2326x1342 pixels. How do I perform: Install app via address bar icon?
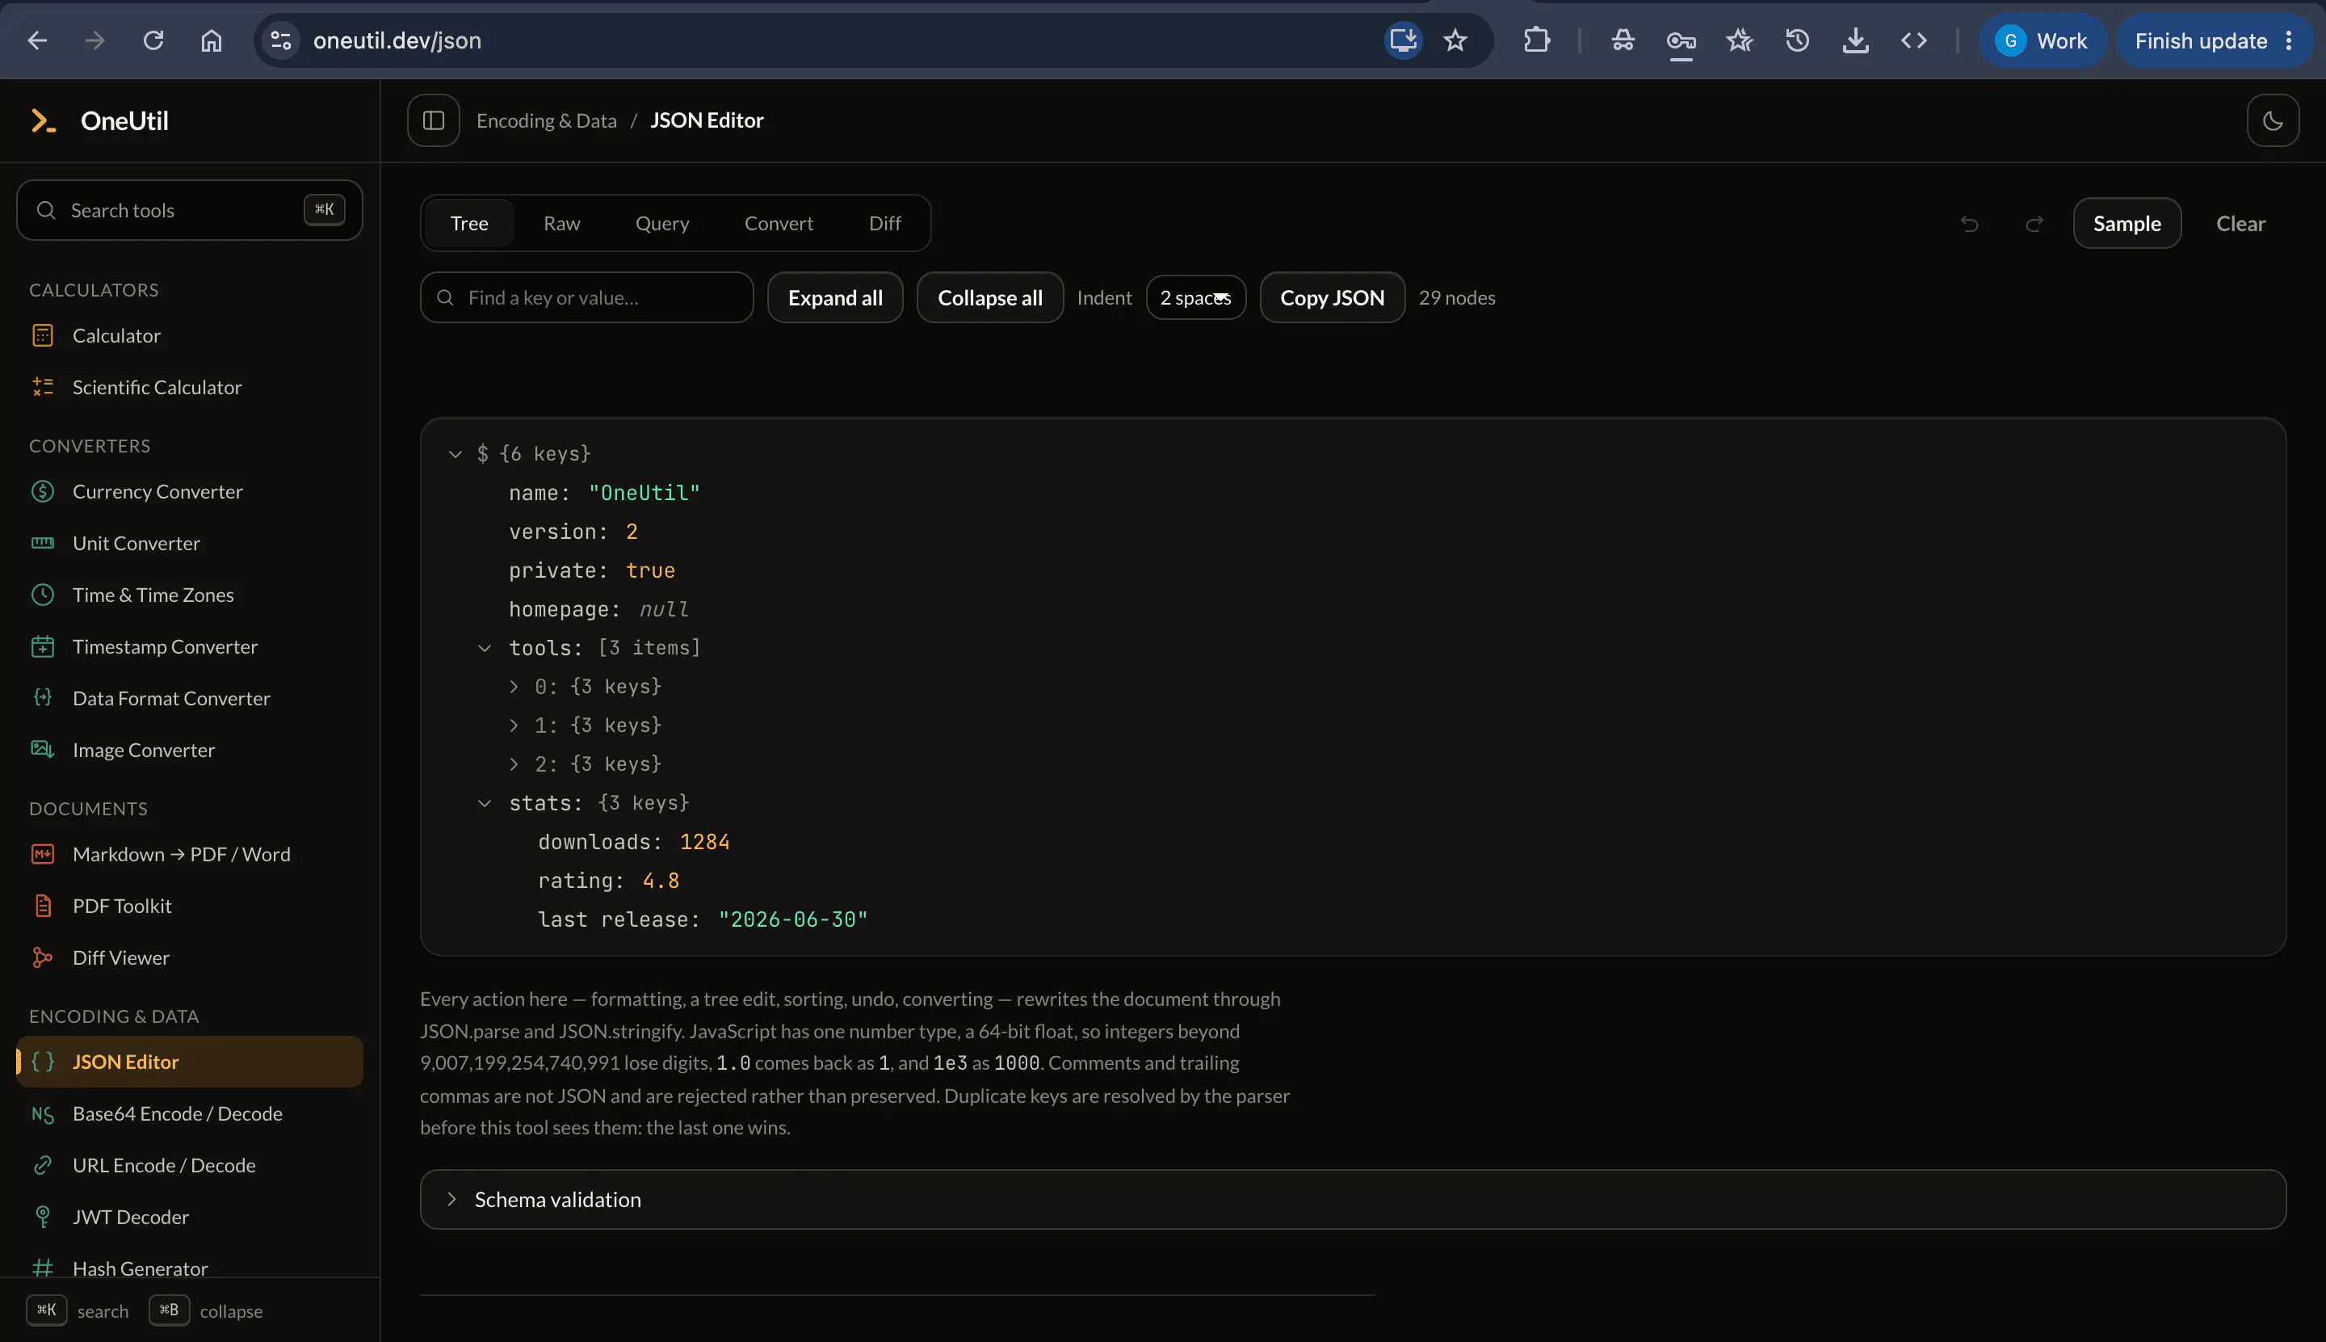tap(1403, 40)
